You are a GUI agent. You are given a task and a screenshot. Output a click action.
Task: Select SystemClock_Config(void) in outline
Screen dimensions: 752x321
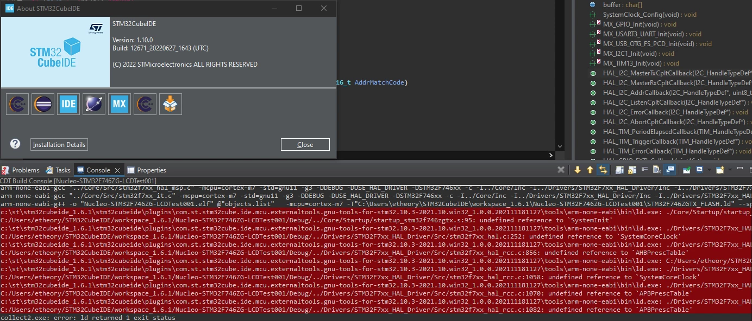pyautogui.click(x=649, y=14)
